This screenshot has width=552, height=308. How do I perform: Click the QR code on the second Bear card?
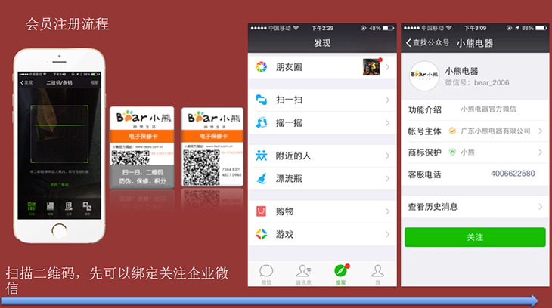[201, 168]
